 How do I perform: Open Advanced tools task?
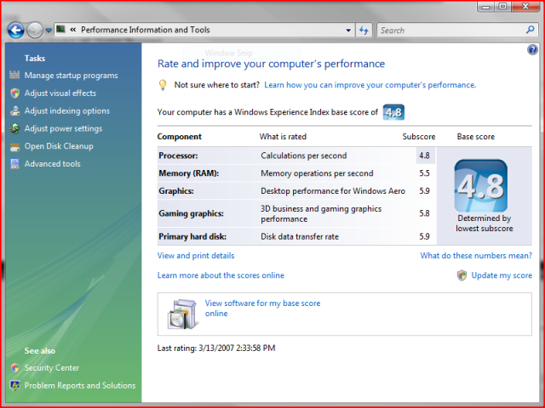[x=53, y=164]
